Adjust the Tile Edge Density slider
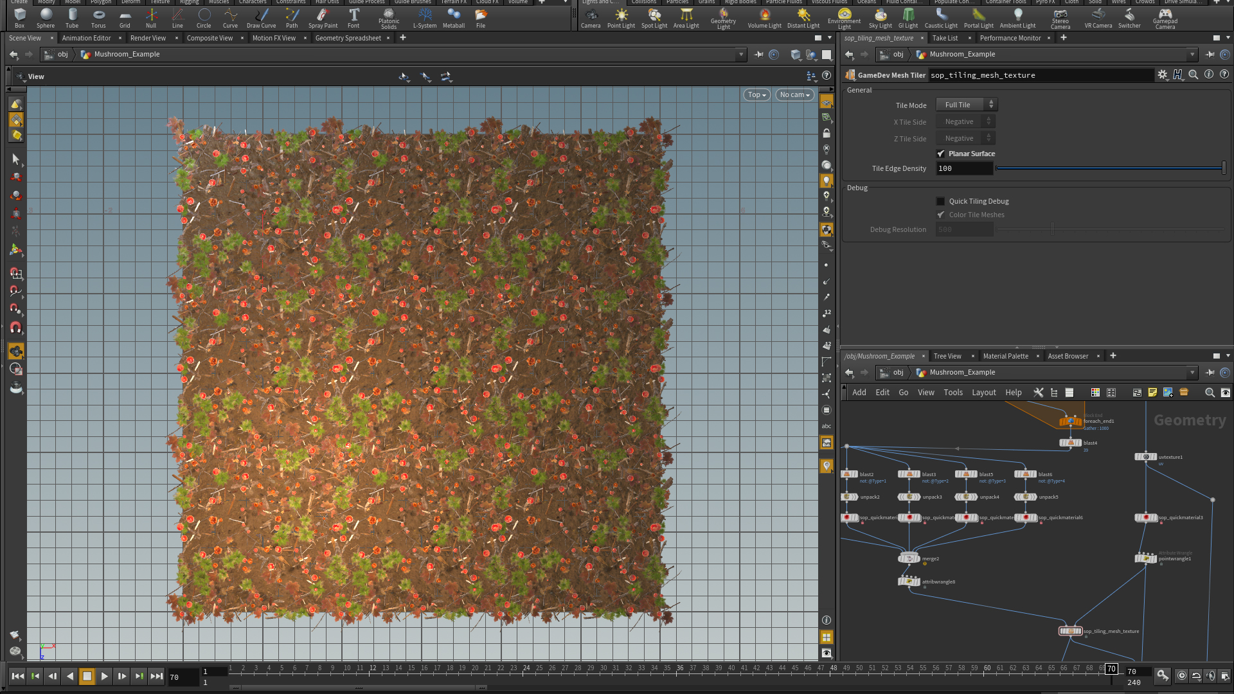This screenshot has width=1234, height=694. click(x=1110, y=168)
